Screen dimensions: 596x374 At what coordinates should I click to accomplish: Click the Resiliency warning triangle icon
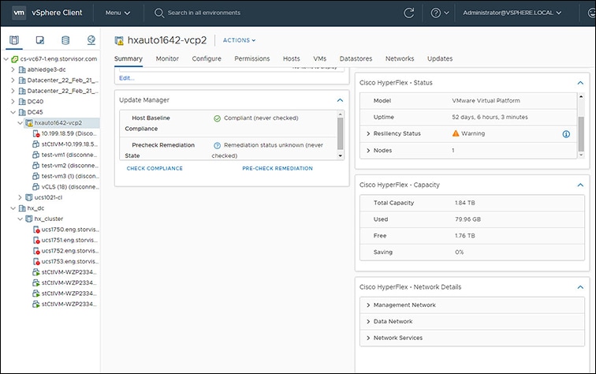click(456, 133)
